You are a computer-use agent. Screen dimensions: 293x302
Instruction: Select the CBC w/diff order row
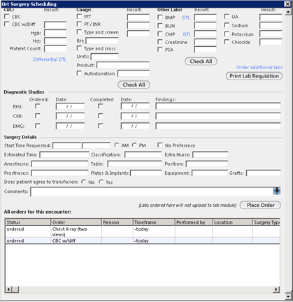[x=143, y=240]
